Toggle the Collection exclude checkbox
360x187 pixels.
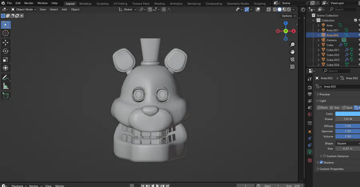[x=356, y=20]
